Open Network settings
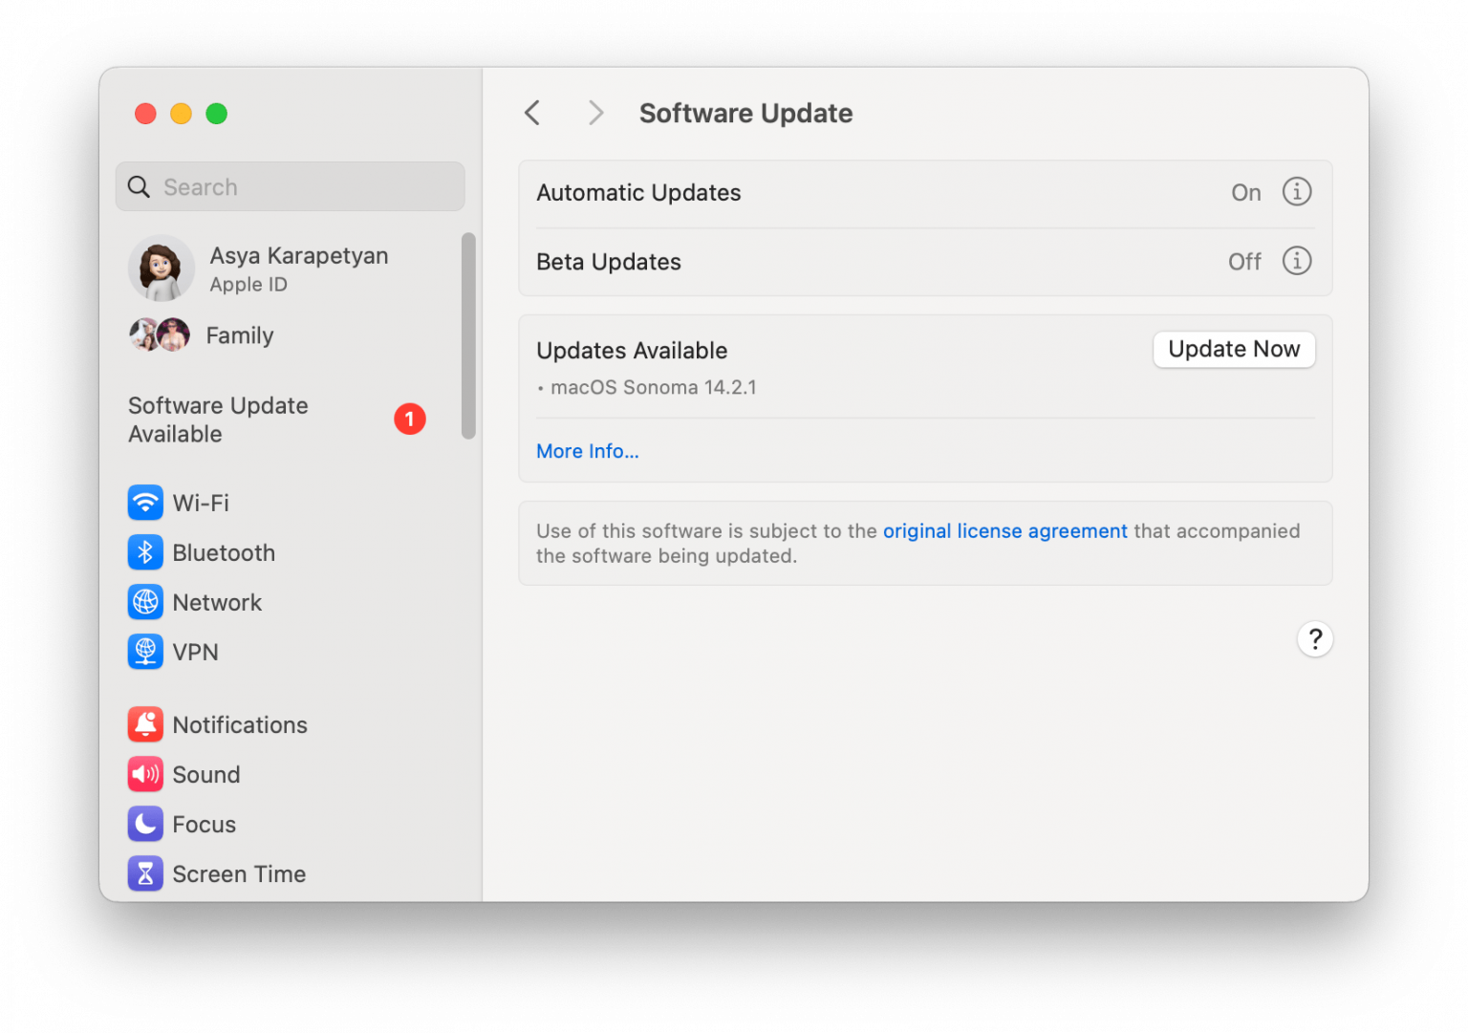The image size is (1468, 1033). (145, 602)
